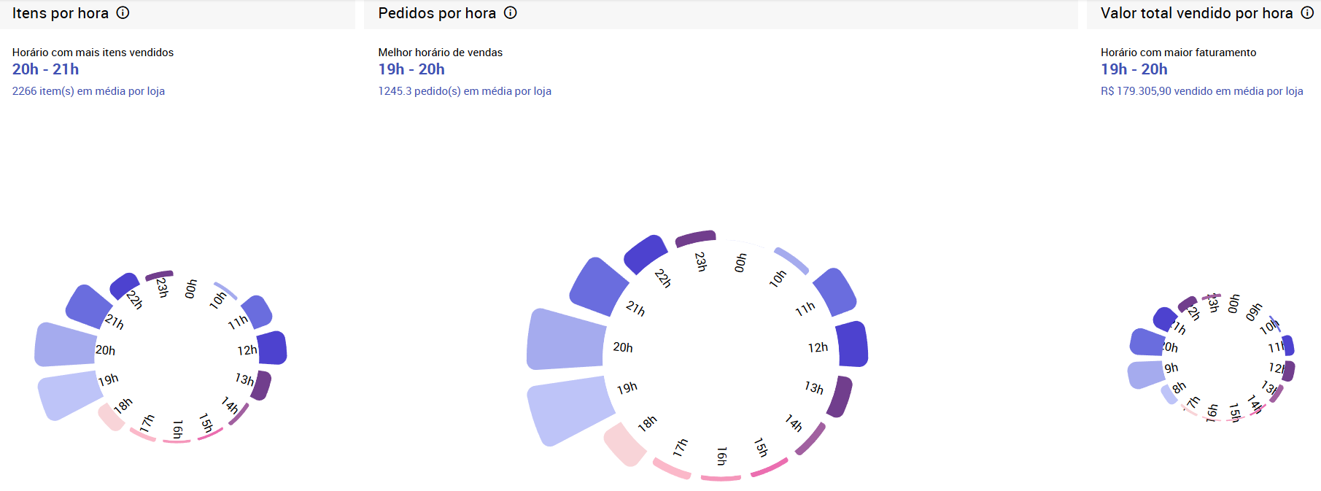Select 19h segment in Pedidos por hora chart
Screen dimensions: 1321x491
(x=570, y=410)
